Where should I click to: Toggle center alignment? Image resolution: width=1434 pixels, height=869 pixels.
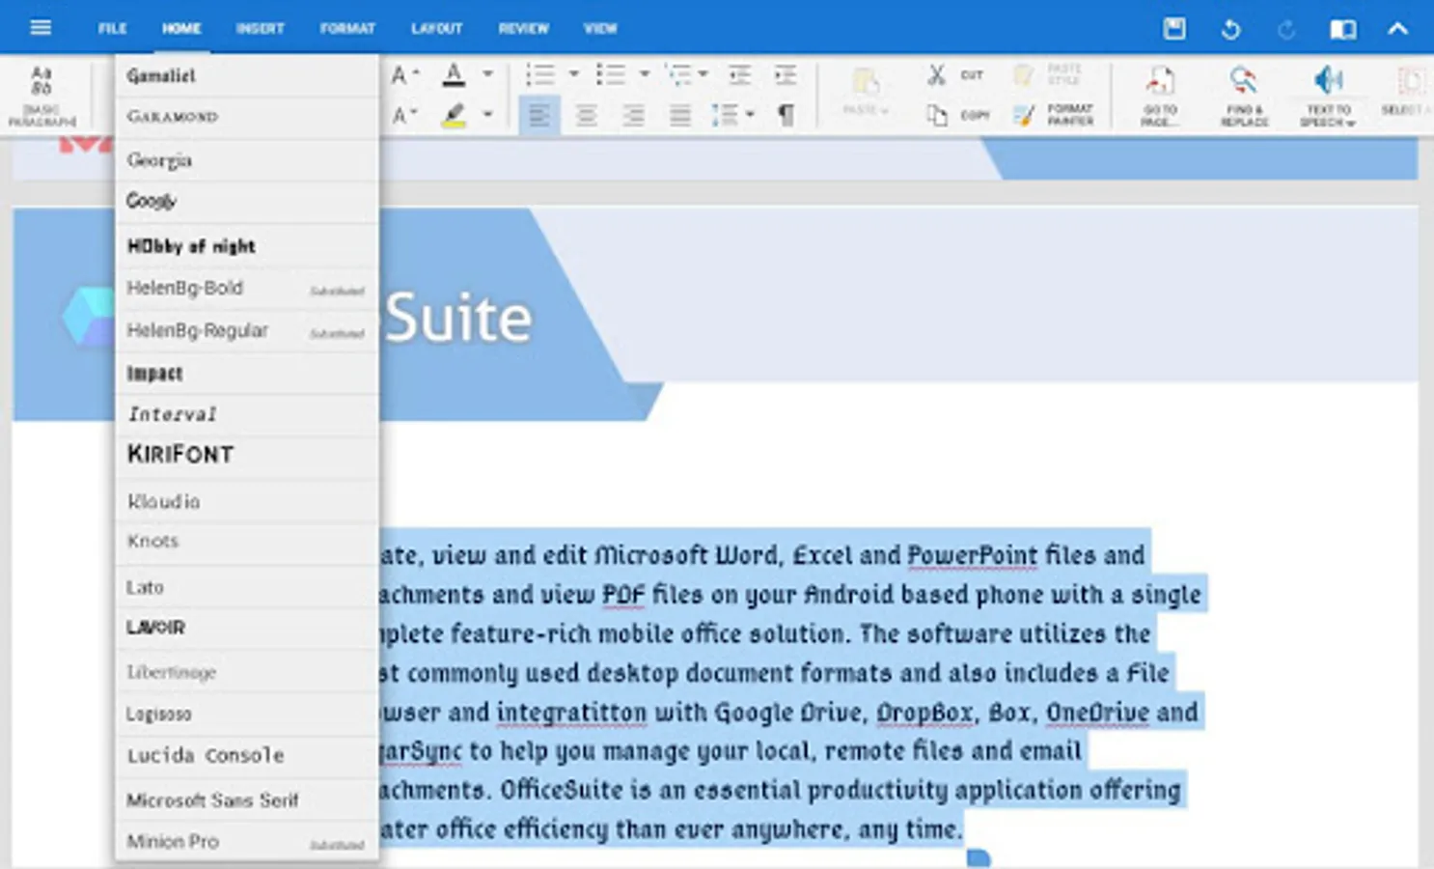(586, 116)
